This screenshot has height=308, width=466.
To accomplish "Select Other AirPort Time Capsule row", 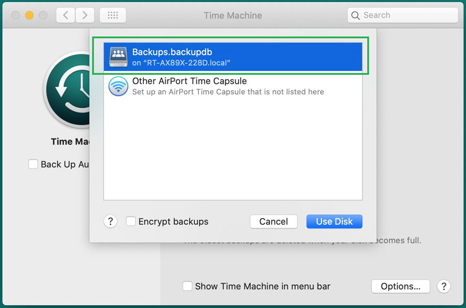I will tap(233, 86).
